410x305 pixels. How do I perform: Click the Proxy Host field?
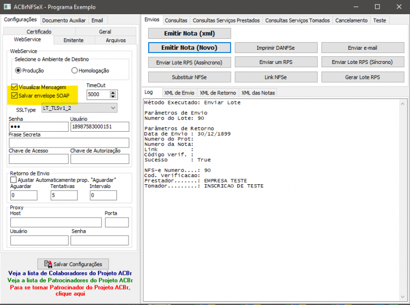click(x=56, y=222)
